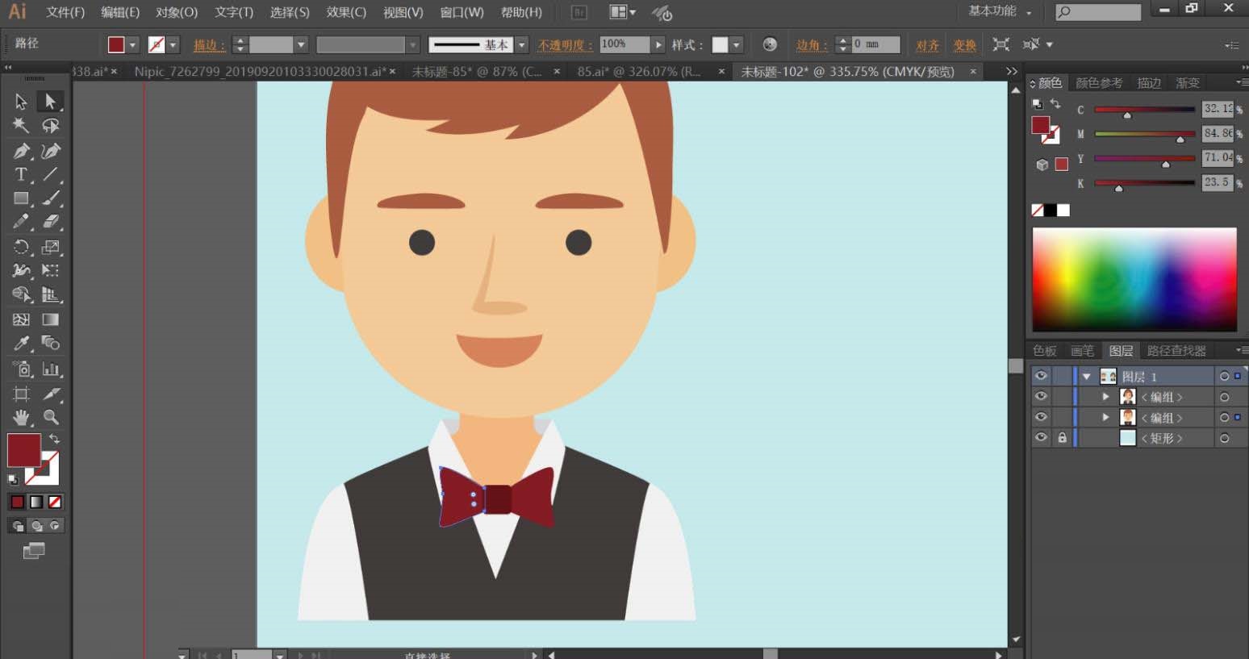The image size is (1249, 659).
Task: Pick a color from the spectrum bar
Action: (1134, 279)
